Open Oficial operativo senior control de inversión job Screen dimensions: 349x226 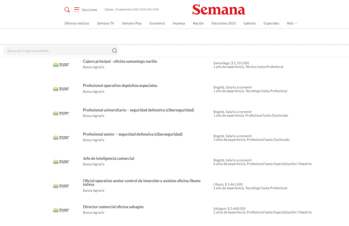142,183
